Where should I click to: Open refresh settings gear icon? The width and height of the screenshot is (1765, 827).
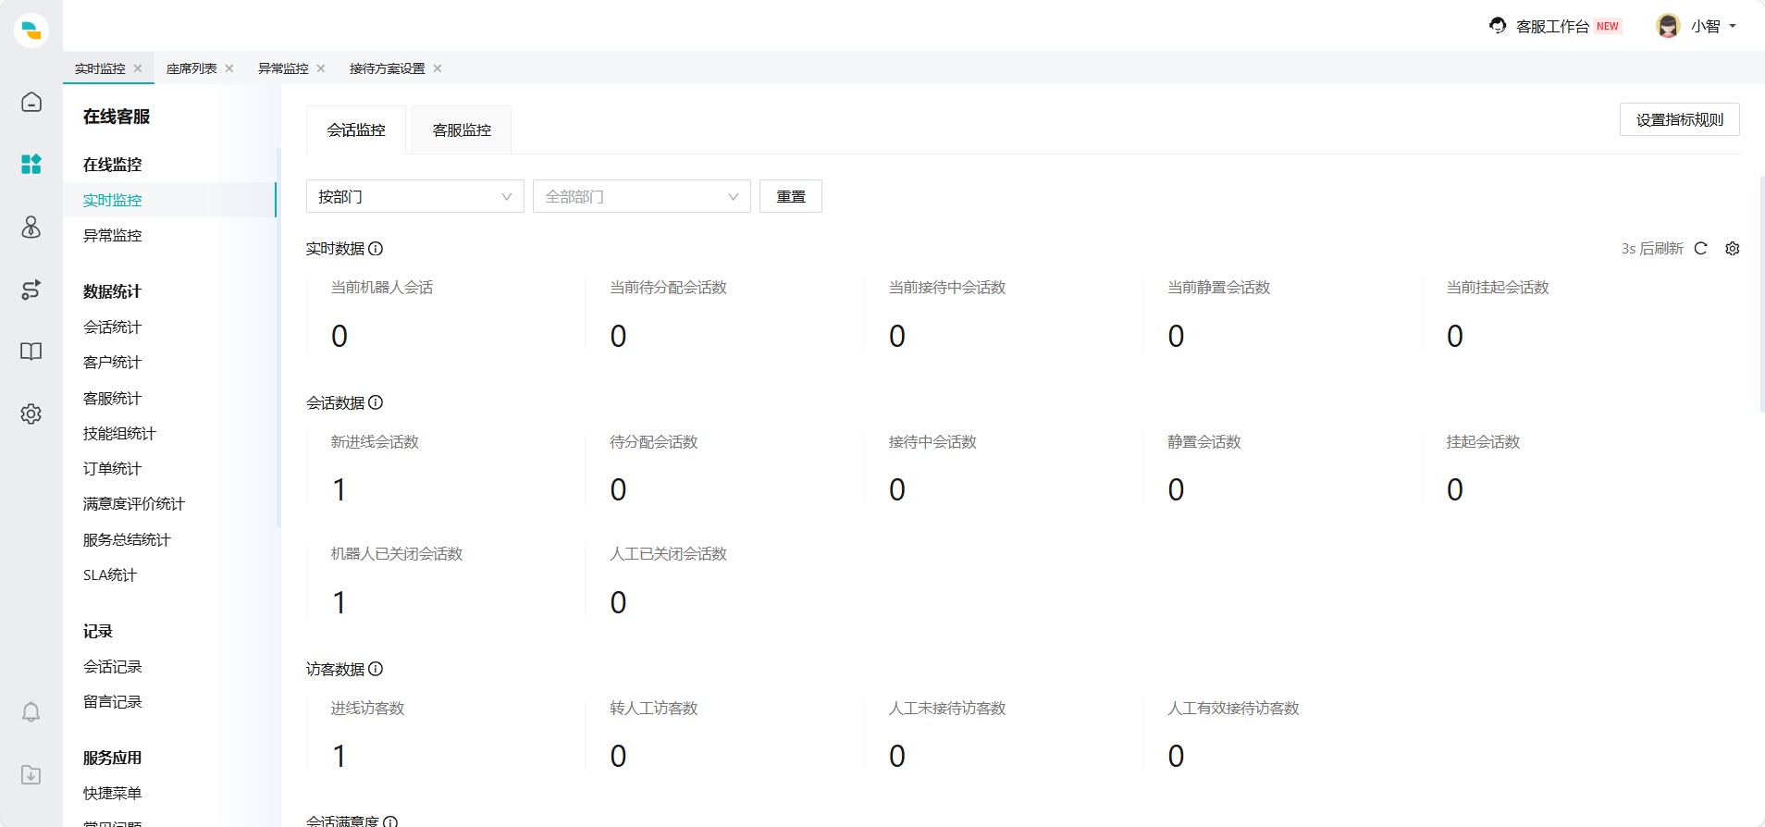tap(1733, 249)
